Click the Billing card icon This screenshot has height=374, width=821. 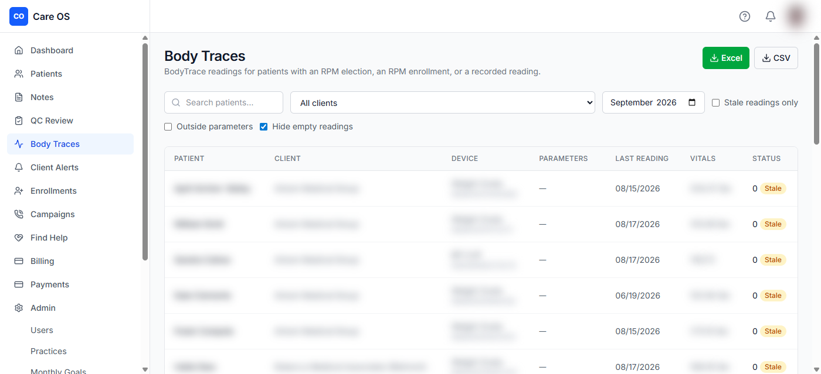coord(19,261)
